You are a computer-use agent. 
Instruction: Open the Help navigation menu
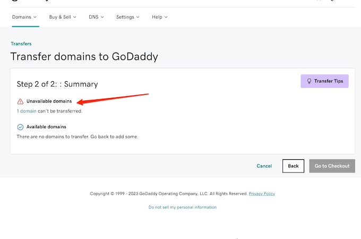(159, 17)
